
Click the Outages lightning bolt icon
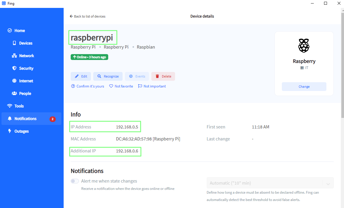(10, 131)
